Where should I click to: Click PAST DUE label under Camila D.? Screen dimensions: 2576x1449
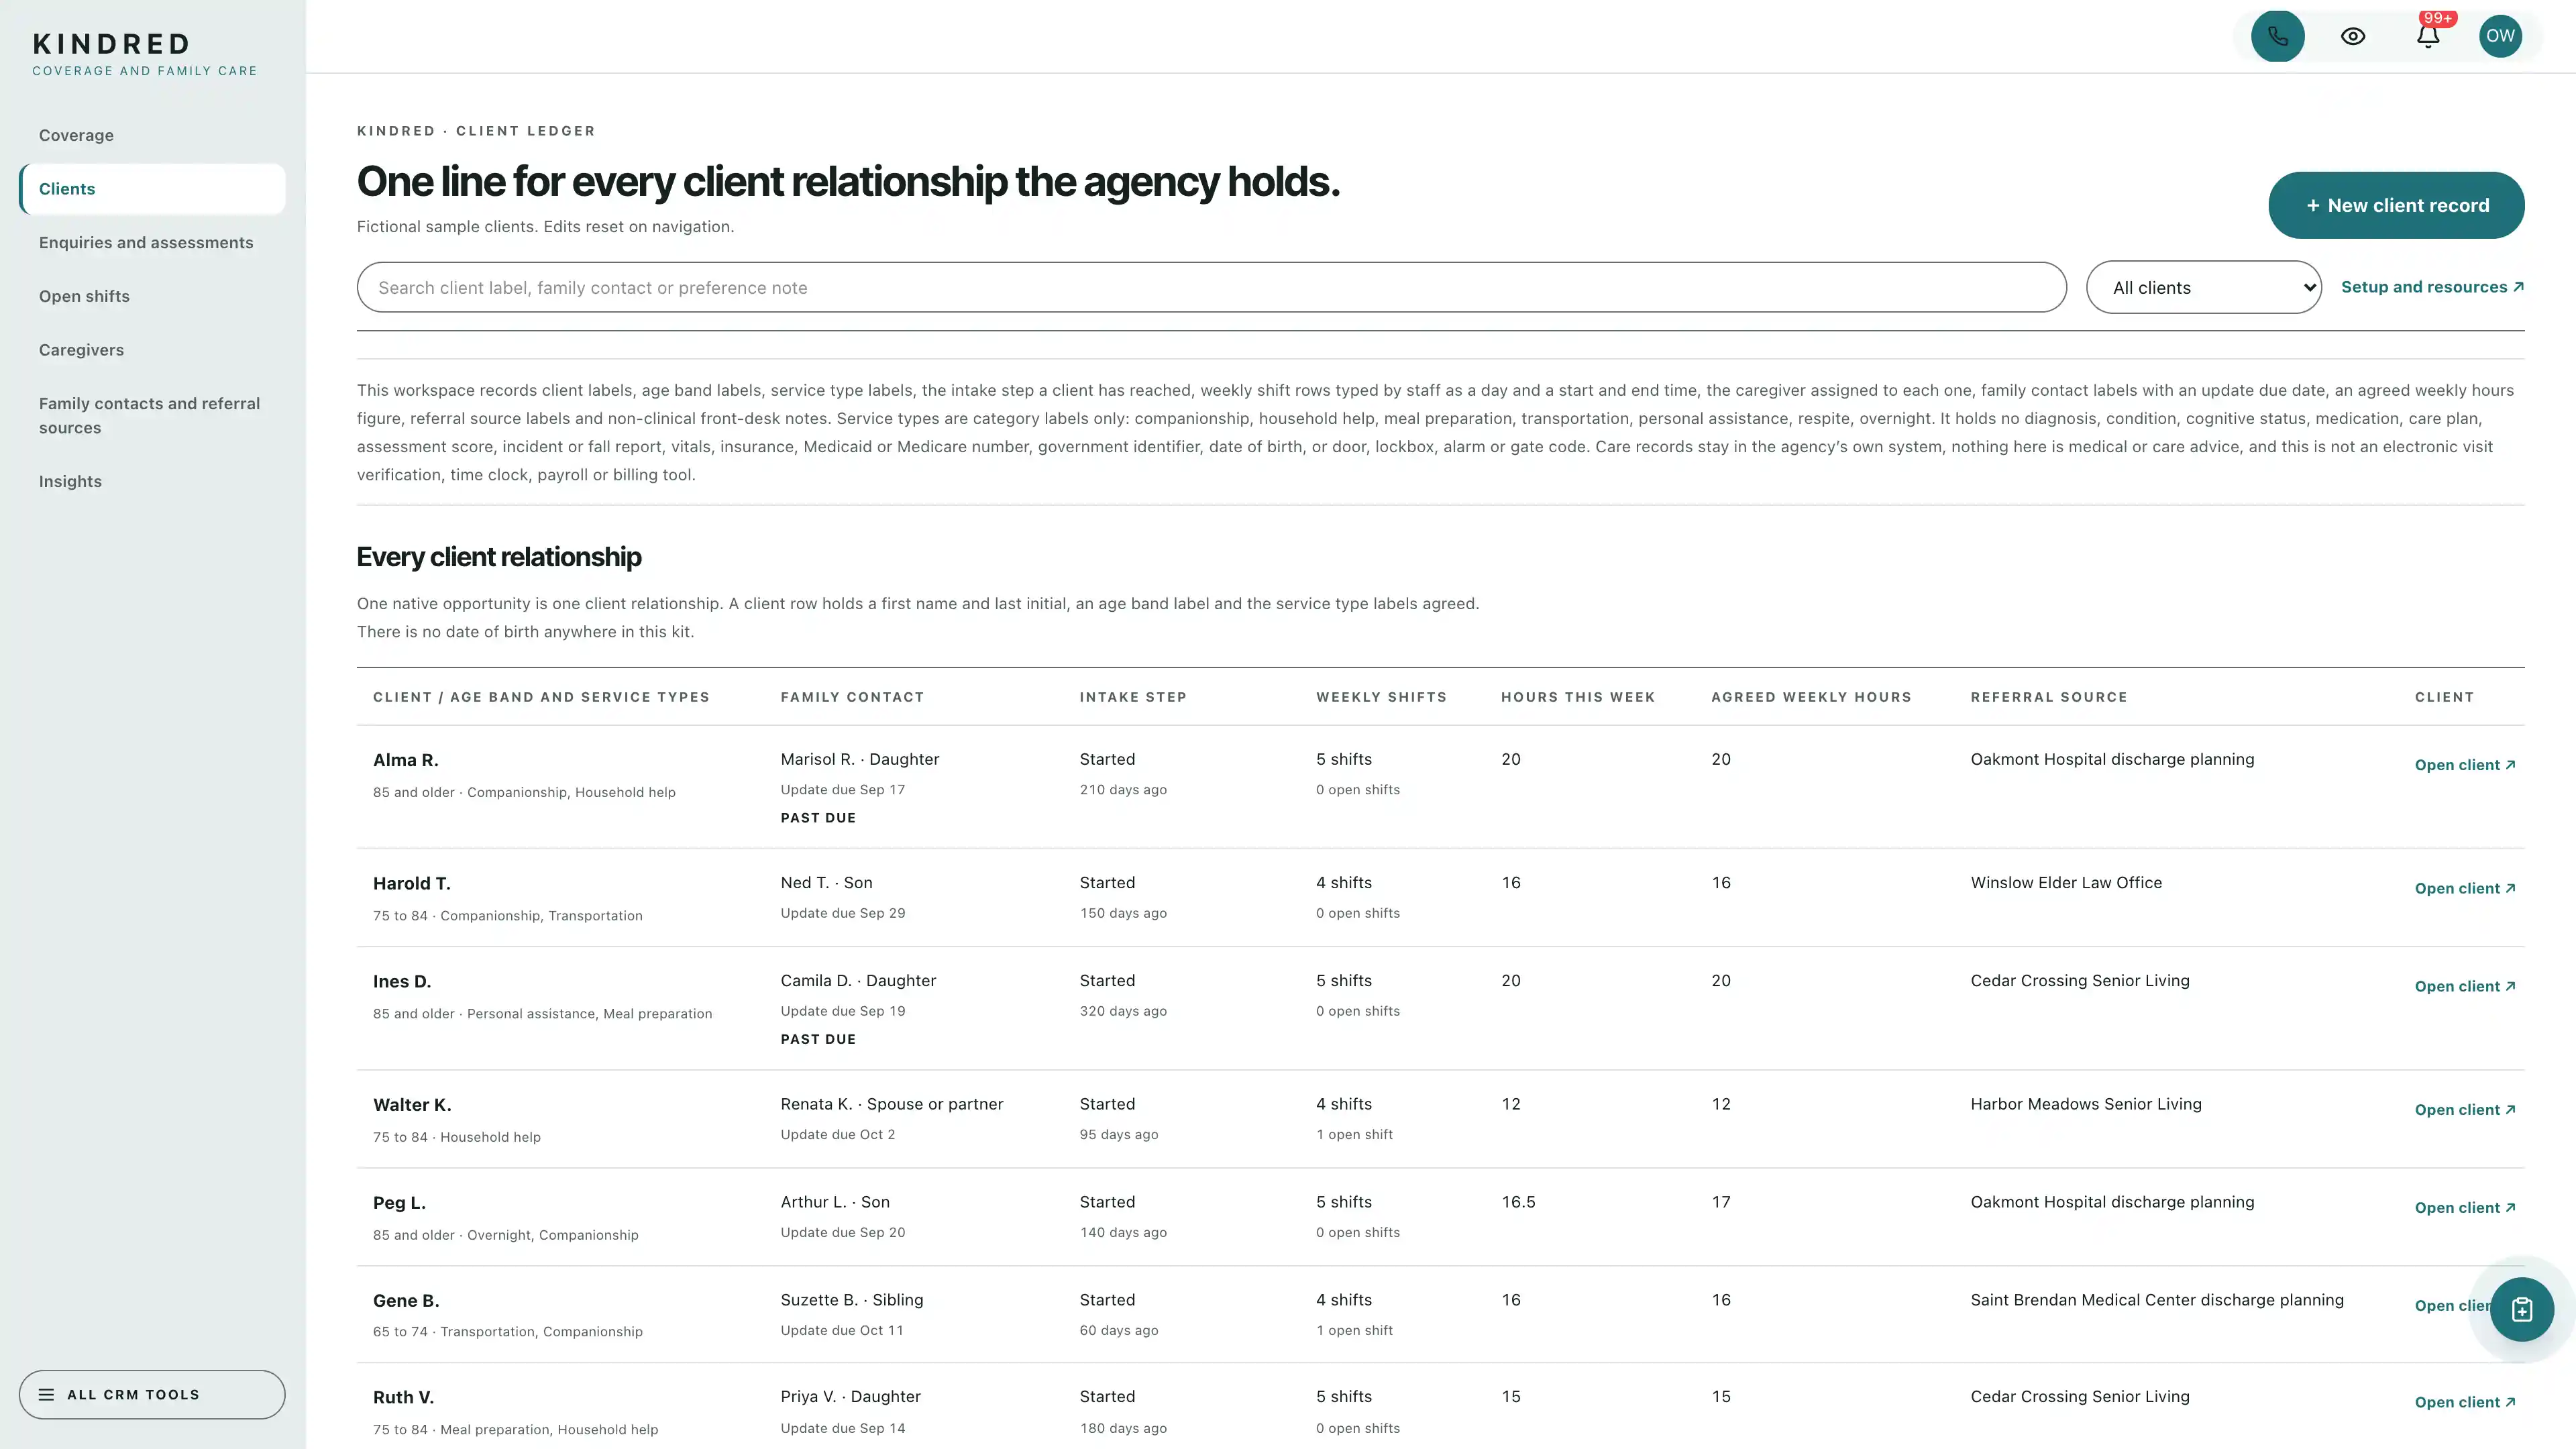(818, 1039)
